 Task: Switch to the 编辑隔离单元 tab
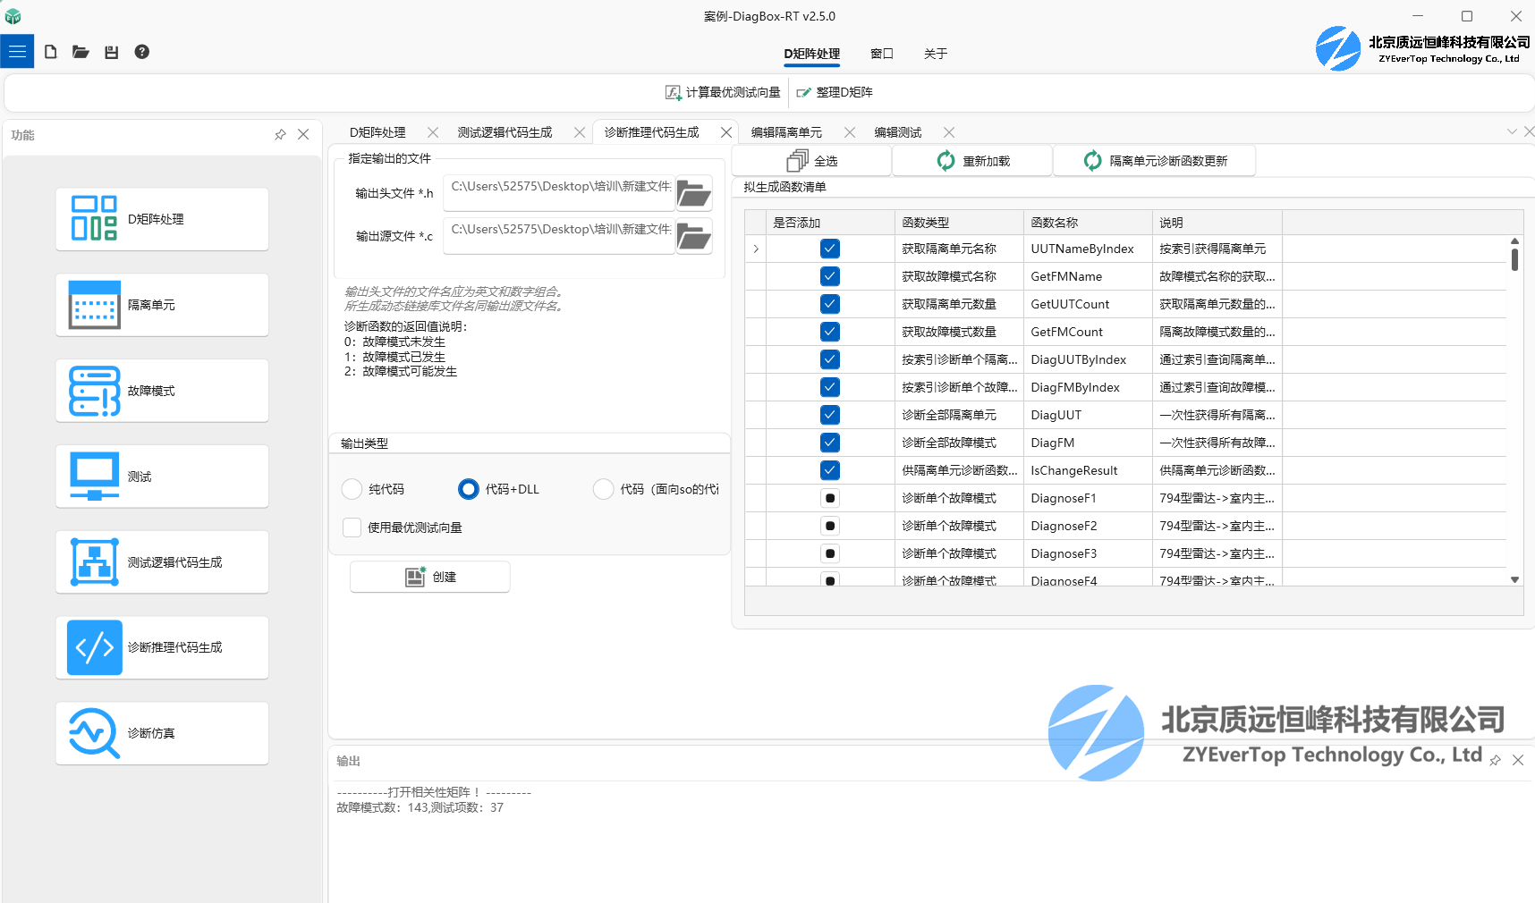pyautogui.click(x=786, y=132)
